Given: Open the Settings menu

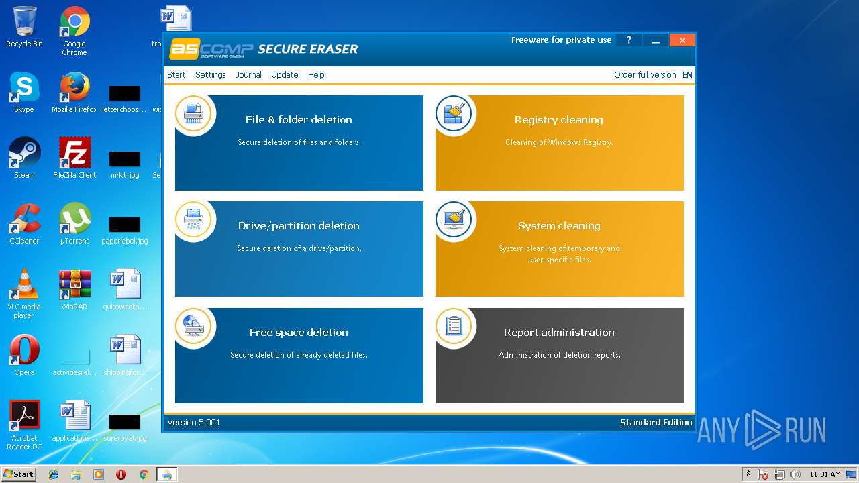Looking at the screenshot, I should pyautogui.click(x=211, y=75).
